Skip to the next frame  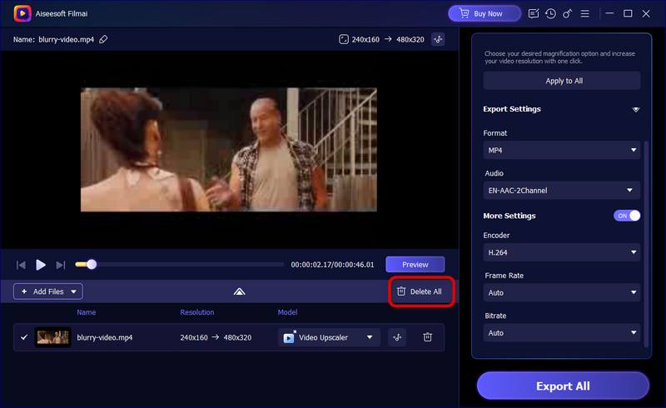(x=61, y=265)
